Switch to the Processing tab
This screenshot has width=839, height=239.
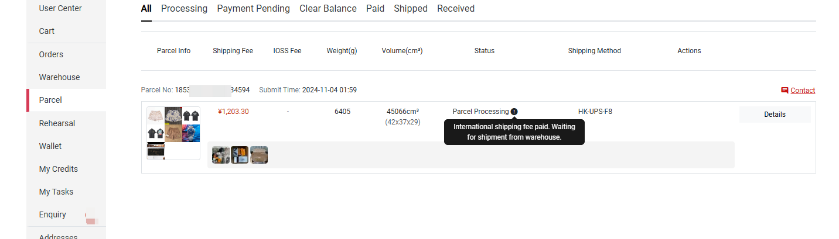click(184, 9)
